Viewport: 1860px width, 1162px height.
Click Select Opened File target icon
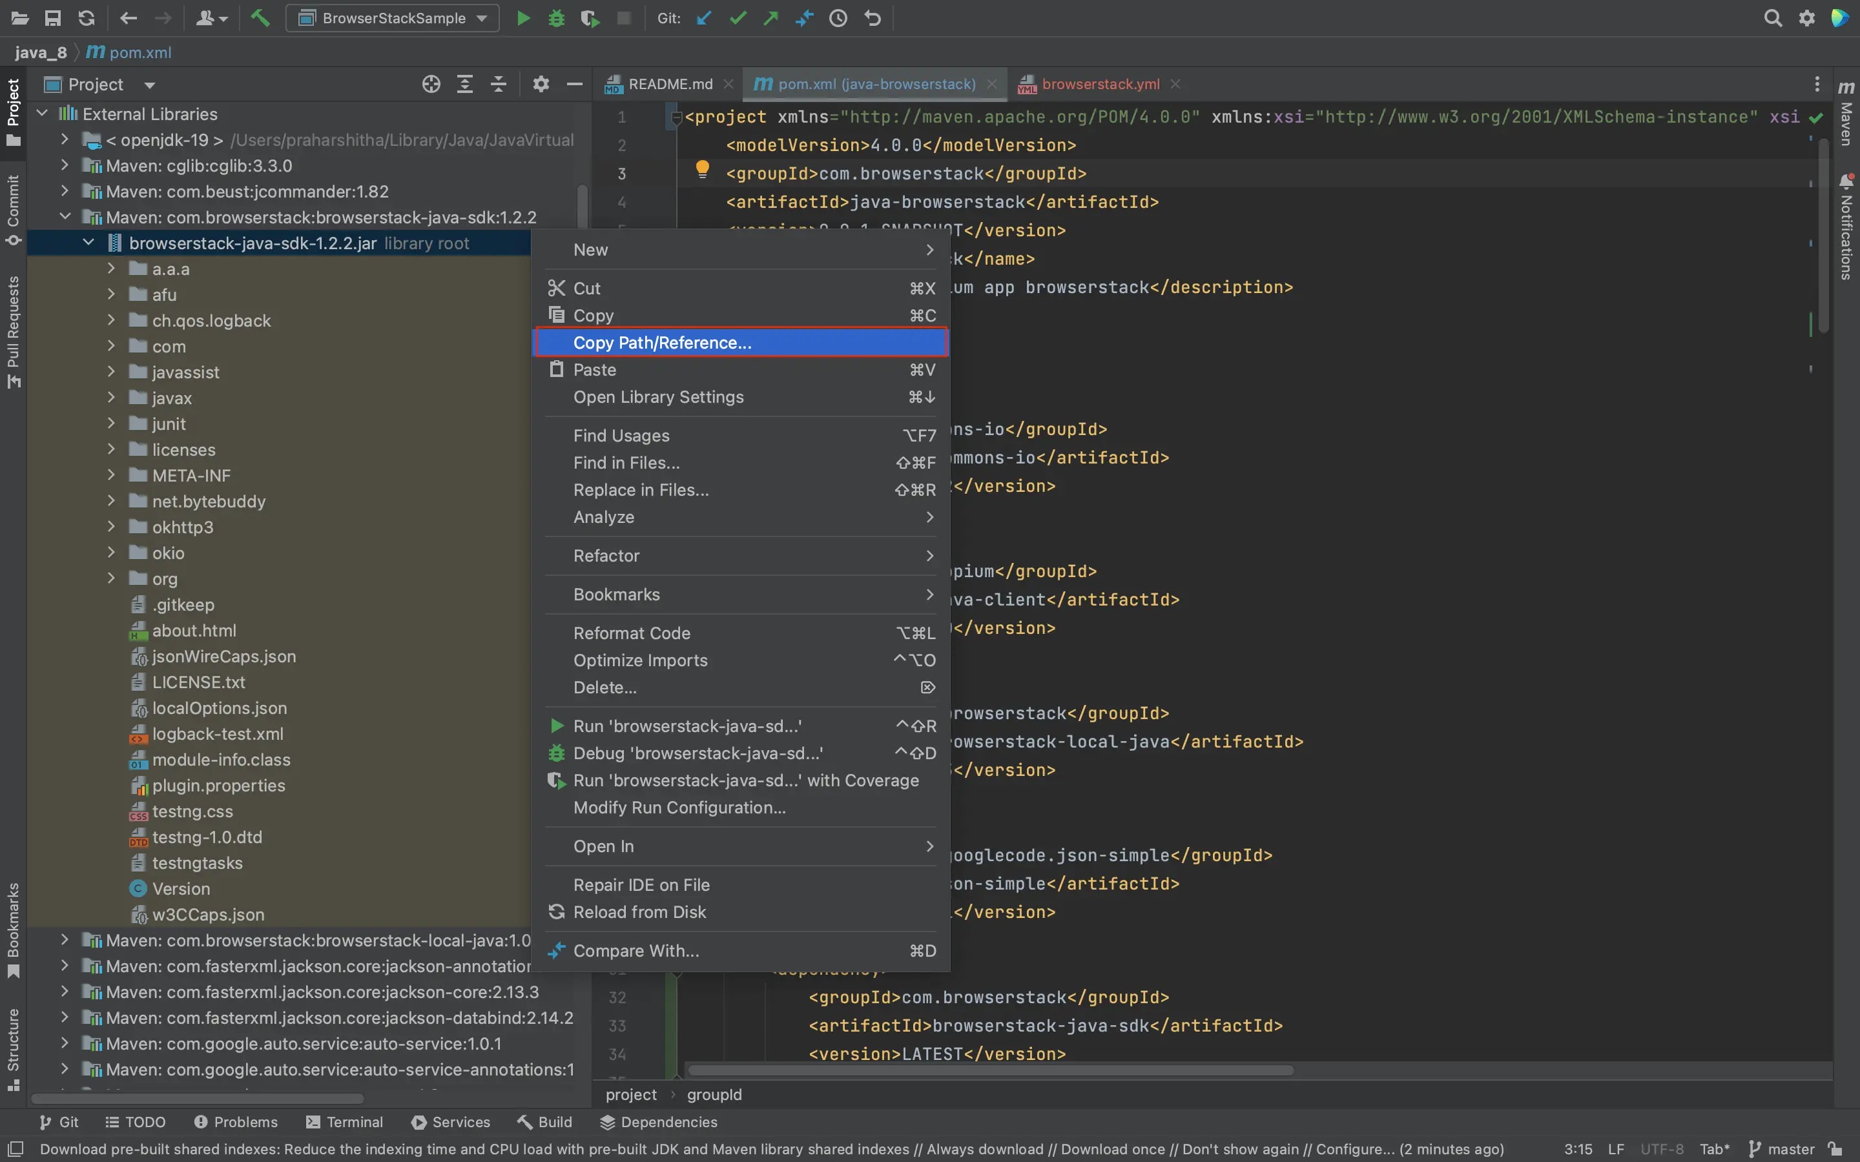click(x=431, y=84)
